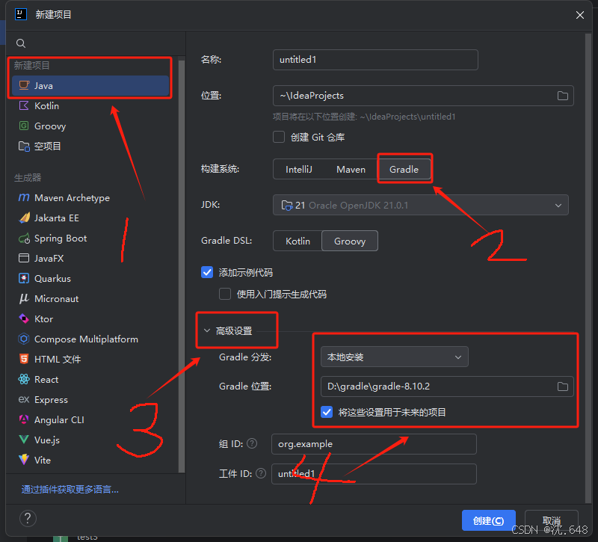Viewport: 598px width, 542px height.
Task: Select Maven Archetype generator entry
Action: pos(90,197)
